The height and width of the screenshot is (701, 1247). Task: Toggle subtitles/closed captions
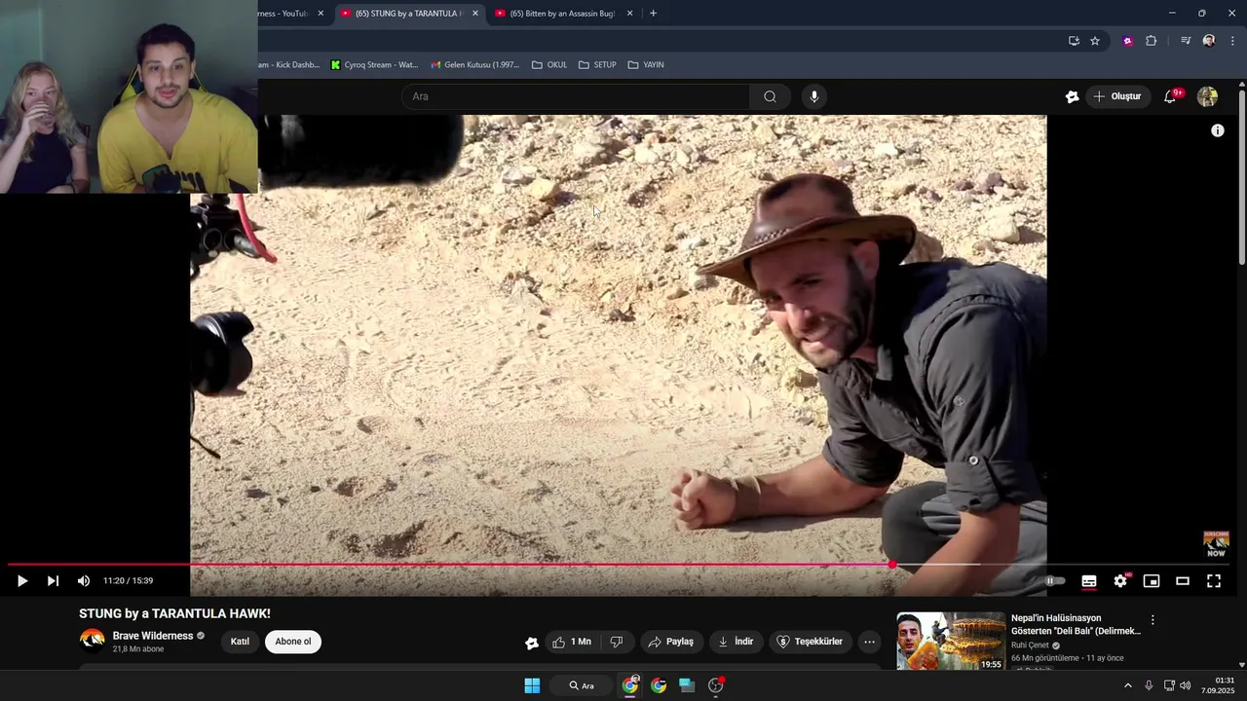coord(1089,581)
